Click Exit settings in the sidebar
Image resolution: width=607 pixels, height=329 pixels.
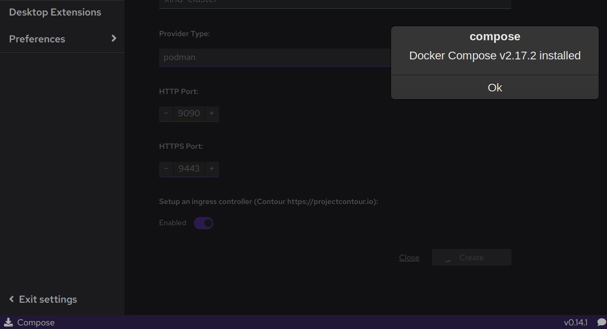click(48, 299)
